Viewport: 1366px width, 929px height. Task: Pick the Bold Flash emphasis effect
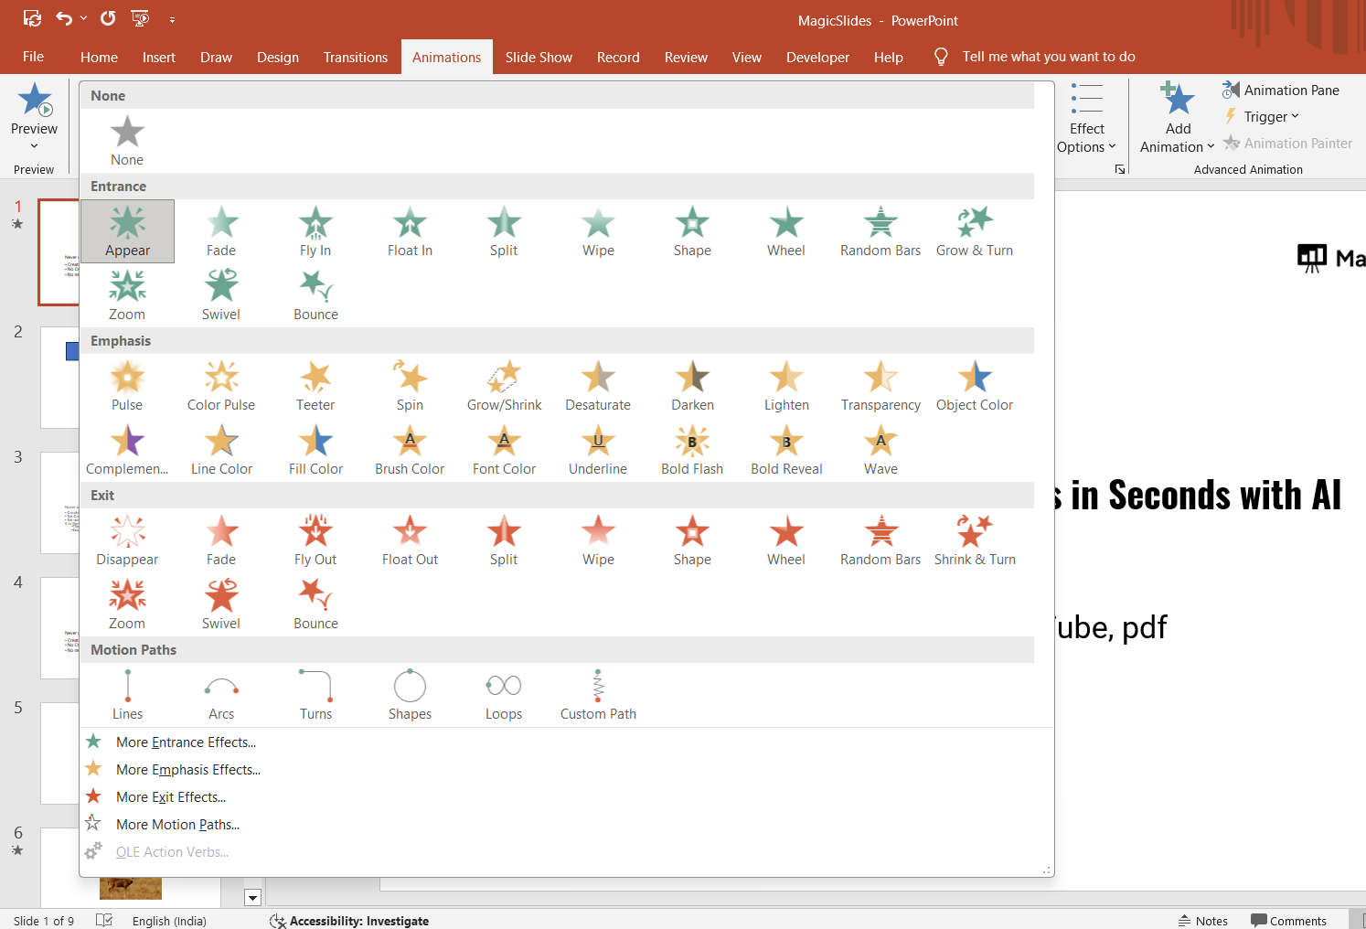[692, 450]
